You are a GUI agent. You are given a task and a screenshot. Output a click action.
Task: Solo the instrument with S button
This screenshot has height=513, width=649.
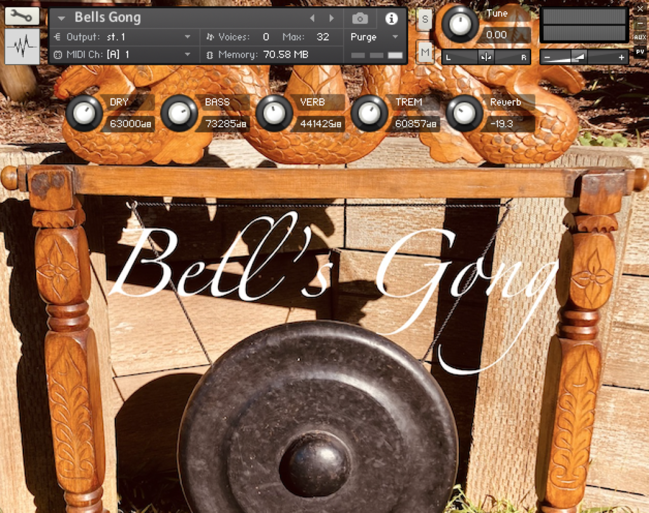[x=425, y=20]
